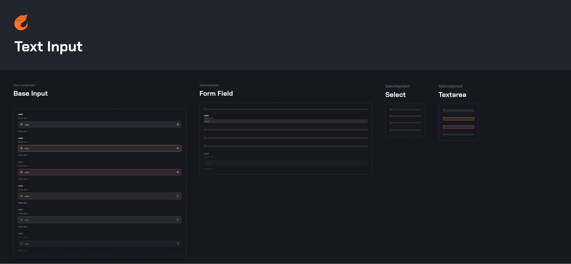571x264 pixels.
Task: Focus the default gray Base Input field
Action: [100, 125]
